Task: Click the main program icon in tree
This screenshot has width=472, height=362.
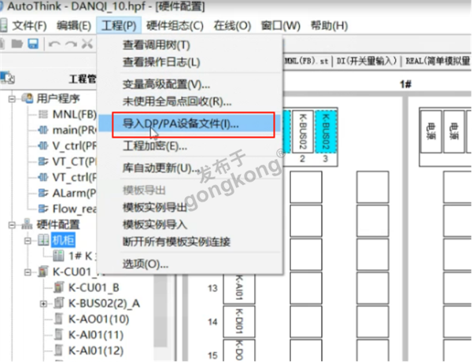Action: pos(43,130)
